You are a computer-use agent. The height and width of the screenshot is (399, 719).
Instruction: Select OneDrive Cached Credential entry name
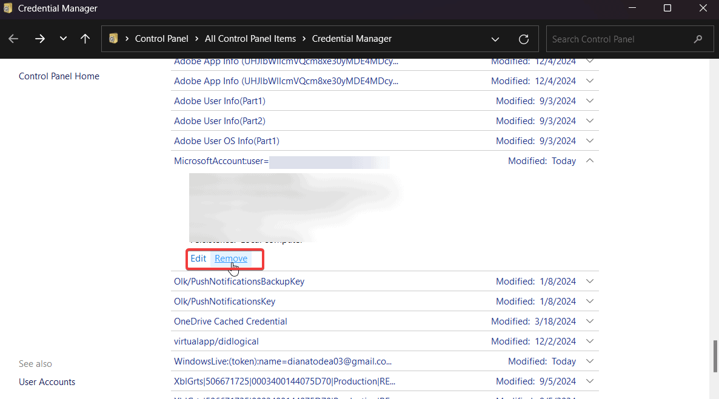(230, 322)
